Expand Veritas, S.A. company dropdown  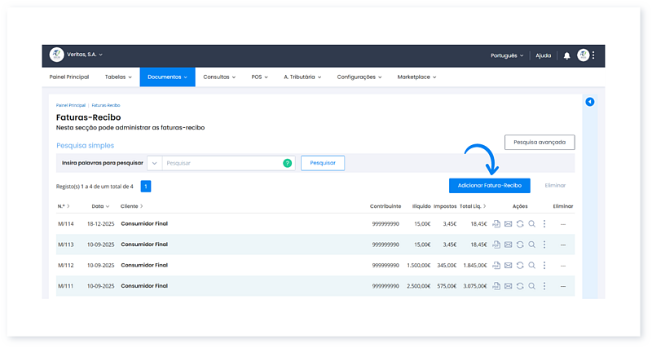(85, 55)
